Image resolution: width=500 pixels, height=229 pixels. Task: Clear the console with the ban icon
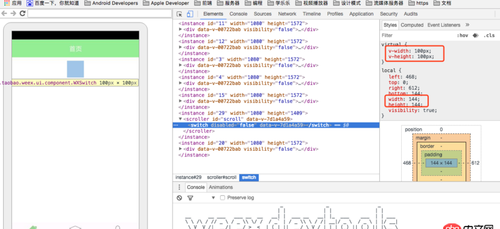[x=179, y=198]
